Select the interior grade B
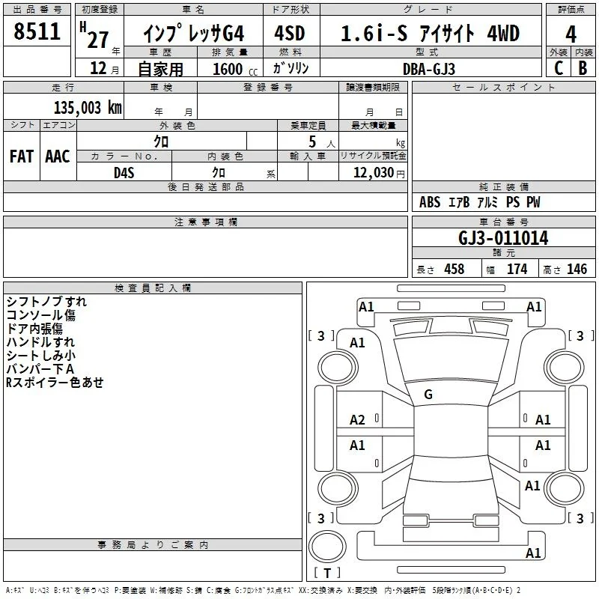 pos(583,68)
